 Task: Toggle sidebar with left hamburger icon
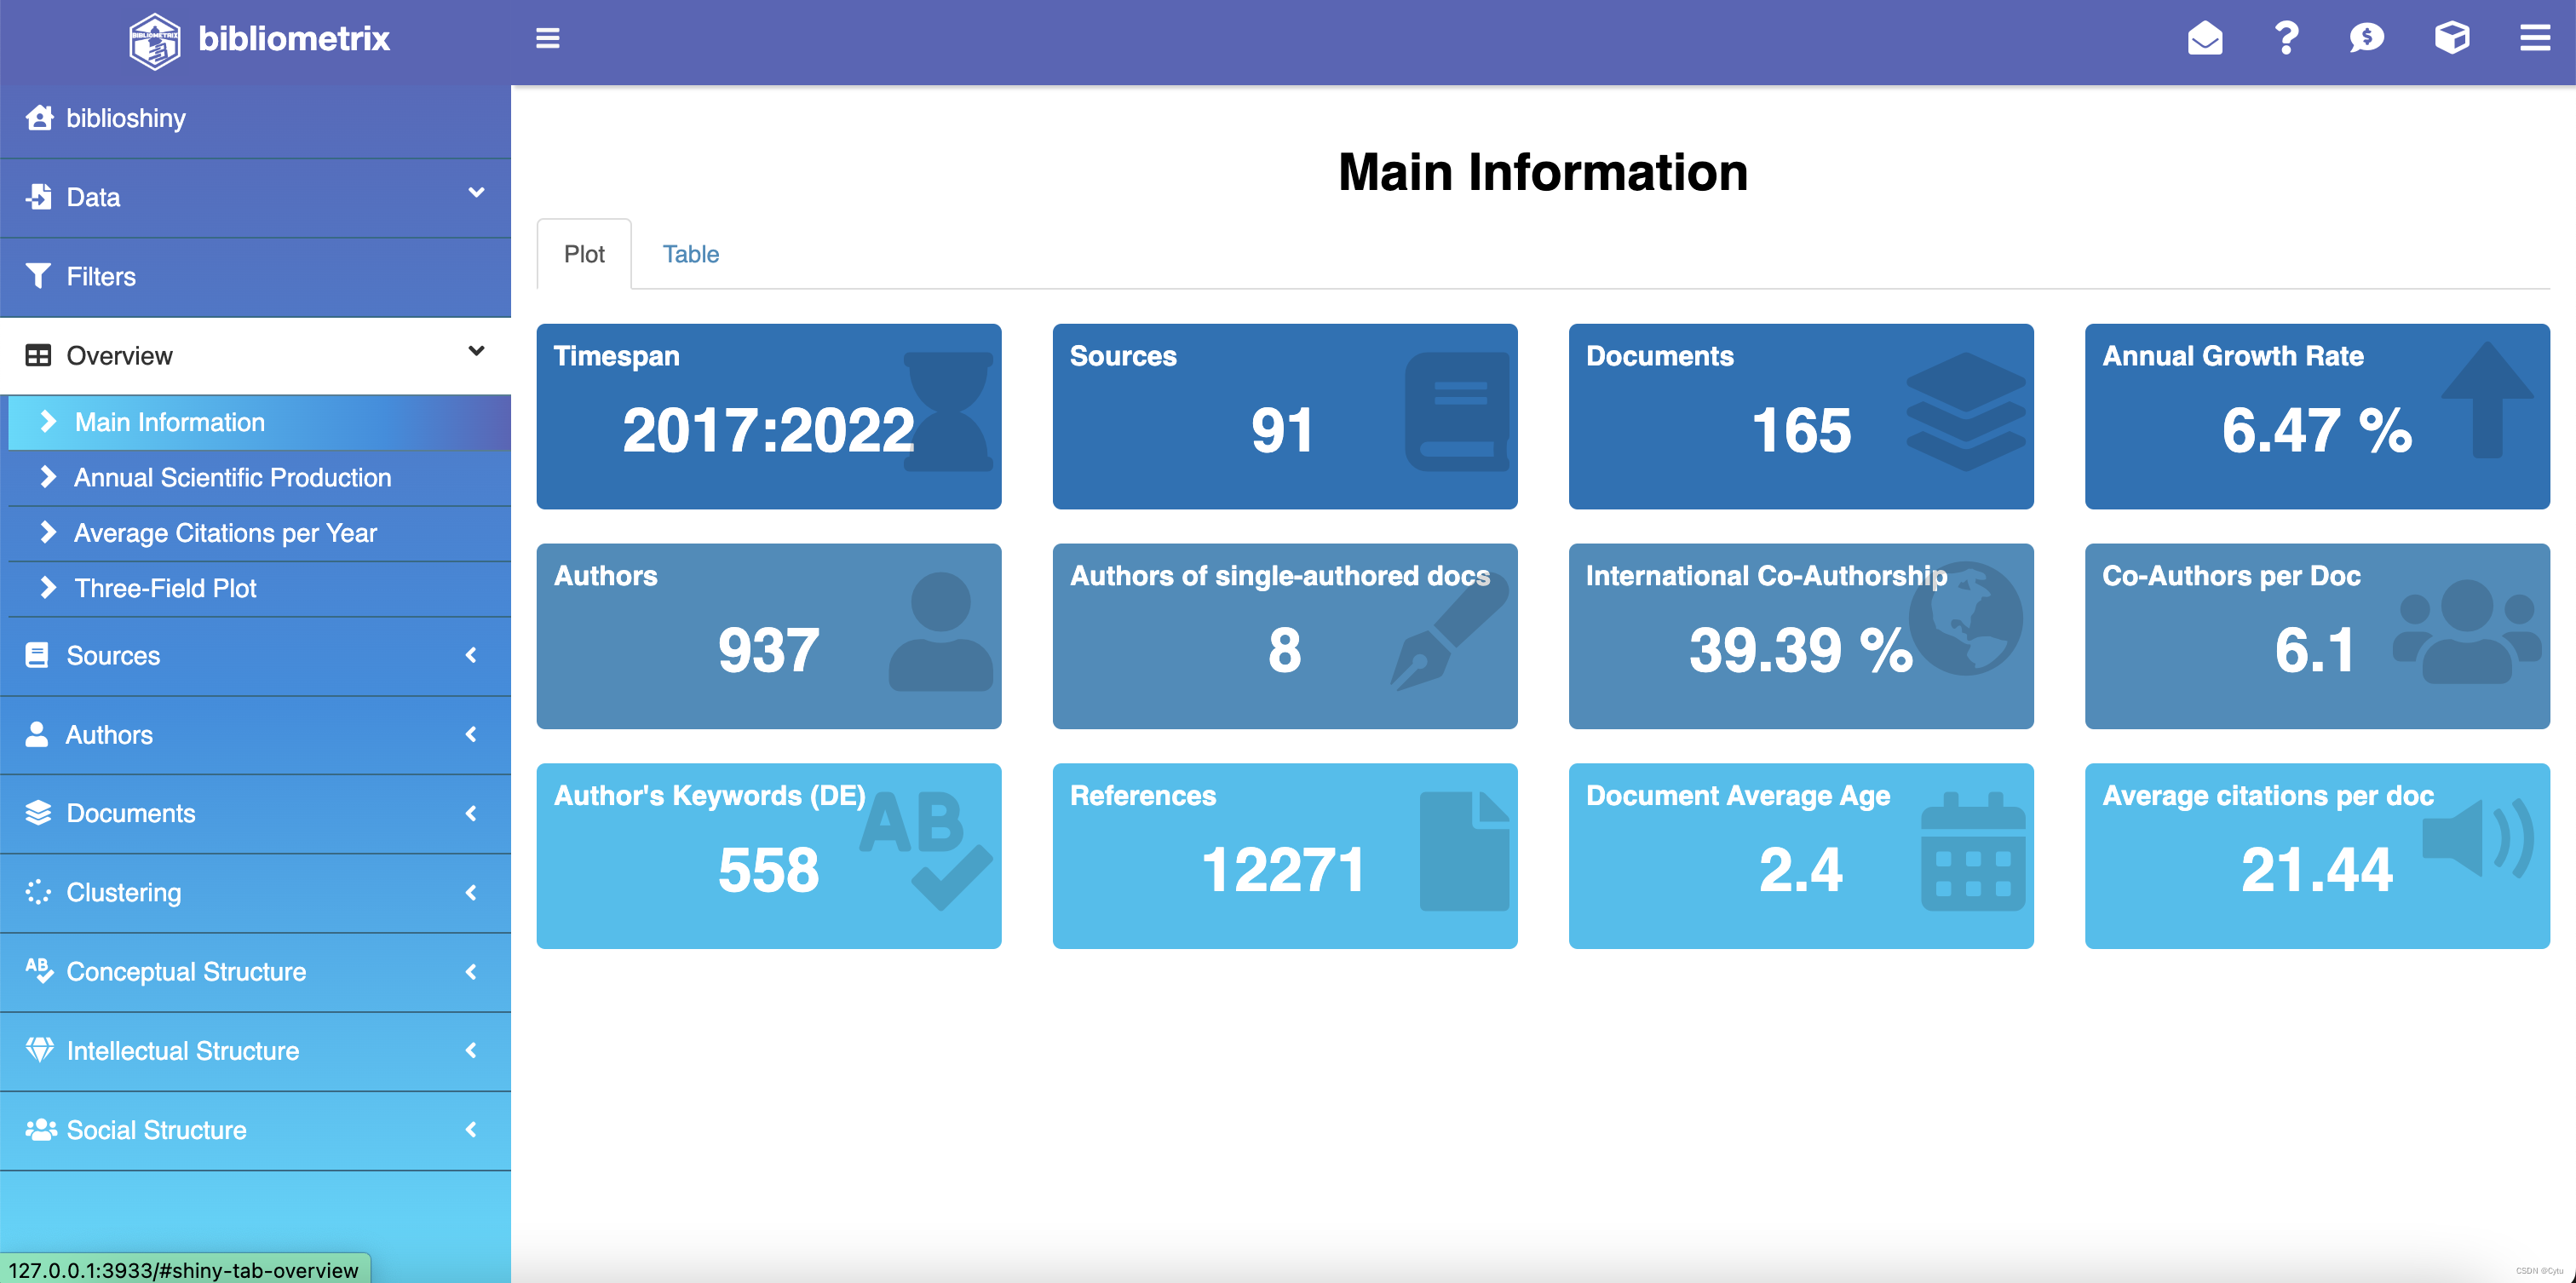tap(547, 38)
